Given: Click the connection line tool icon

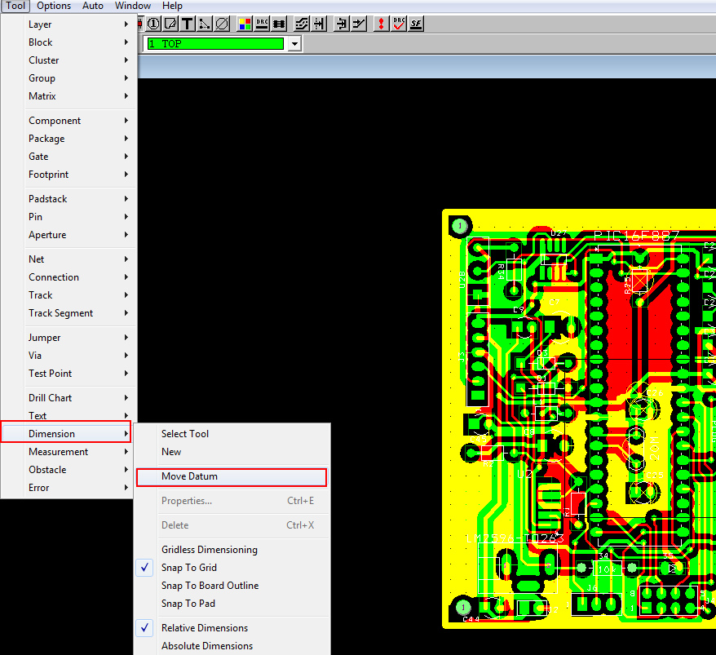Looking at the screenshot, I should pyautogui.click(x=205, y=24).
